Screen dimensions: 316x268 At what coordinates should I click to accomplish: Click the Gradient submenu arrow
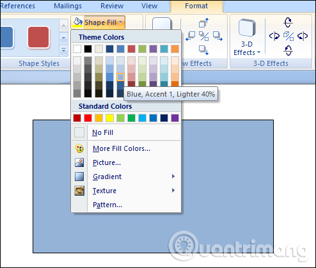coord(173,177)
